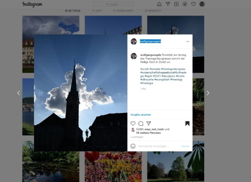
Task: Click hashtag #theologenkongress
Action: (x=173, y=69)
